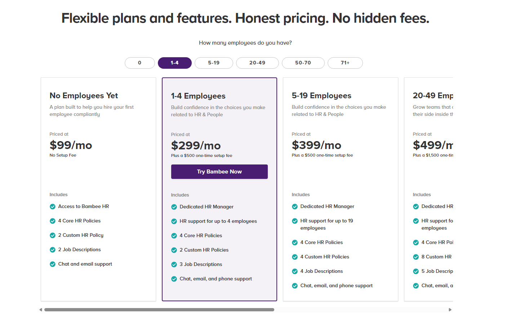Select the 5-19 employees option
Viewport: 519px width, 334px height.
click(x=214, y=63)
